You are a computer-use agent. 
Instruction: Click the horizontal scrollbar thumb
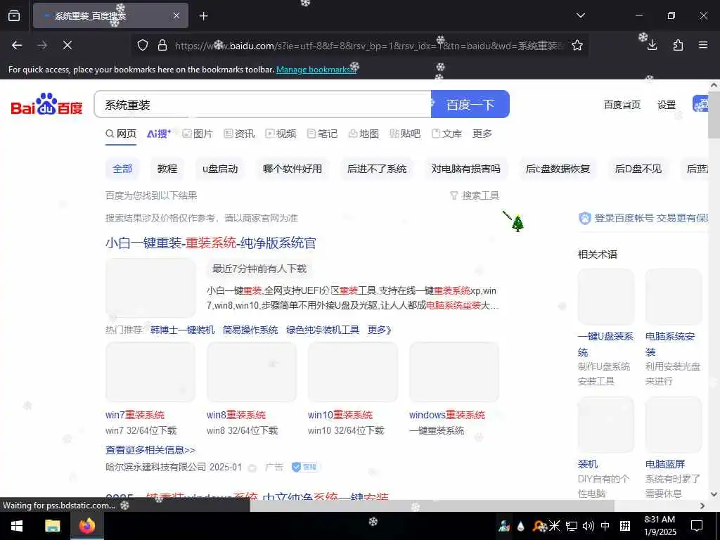432,506
